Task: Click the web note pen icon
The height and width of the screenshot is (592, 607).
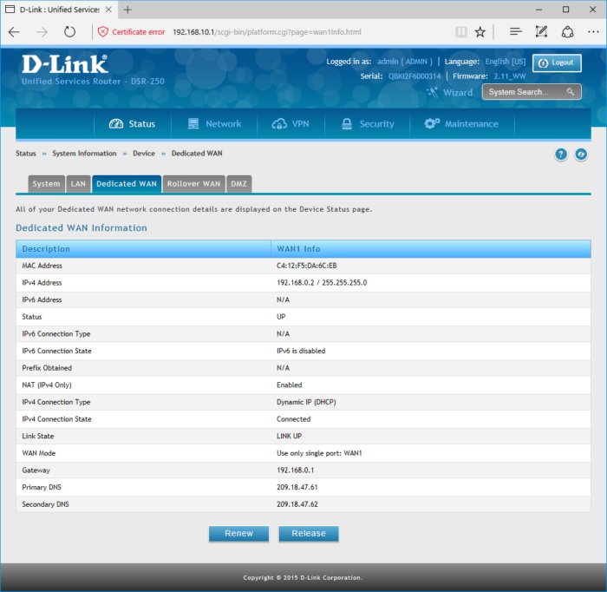Action: 541,31
